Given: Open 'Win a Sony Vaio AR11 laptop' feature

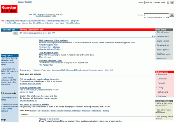Looking at the screenshot, I should point(163,111).
